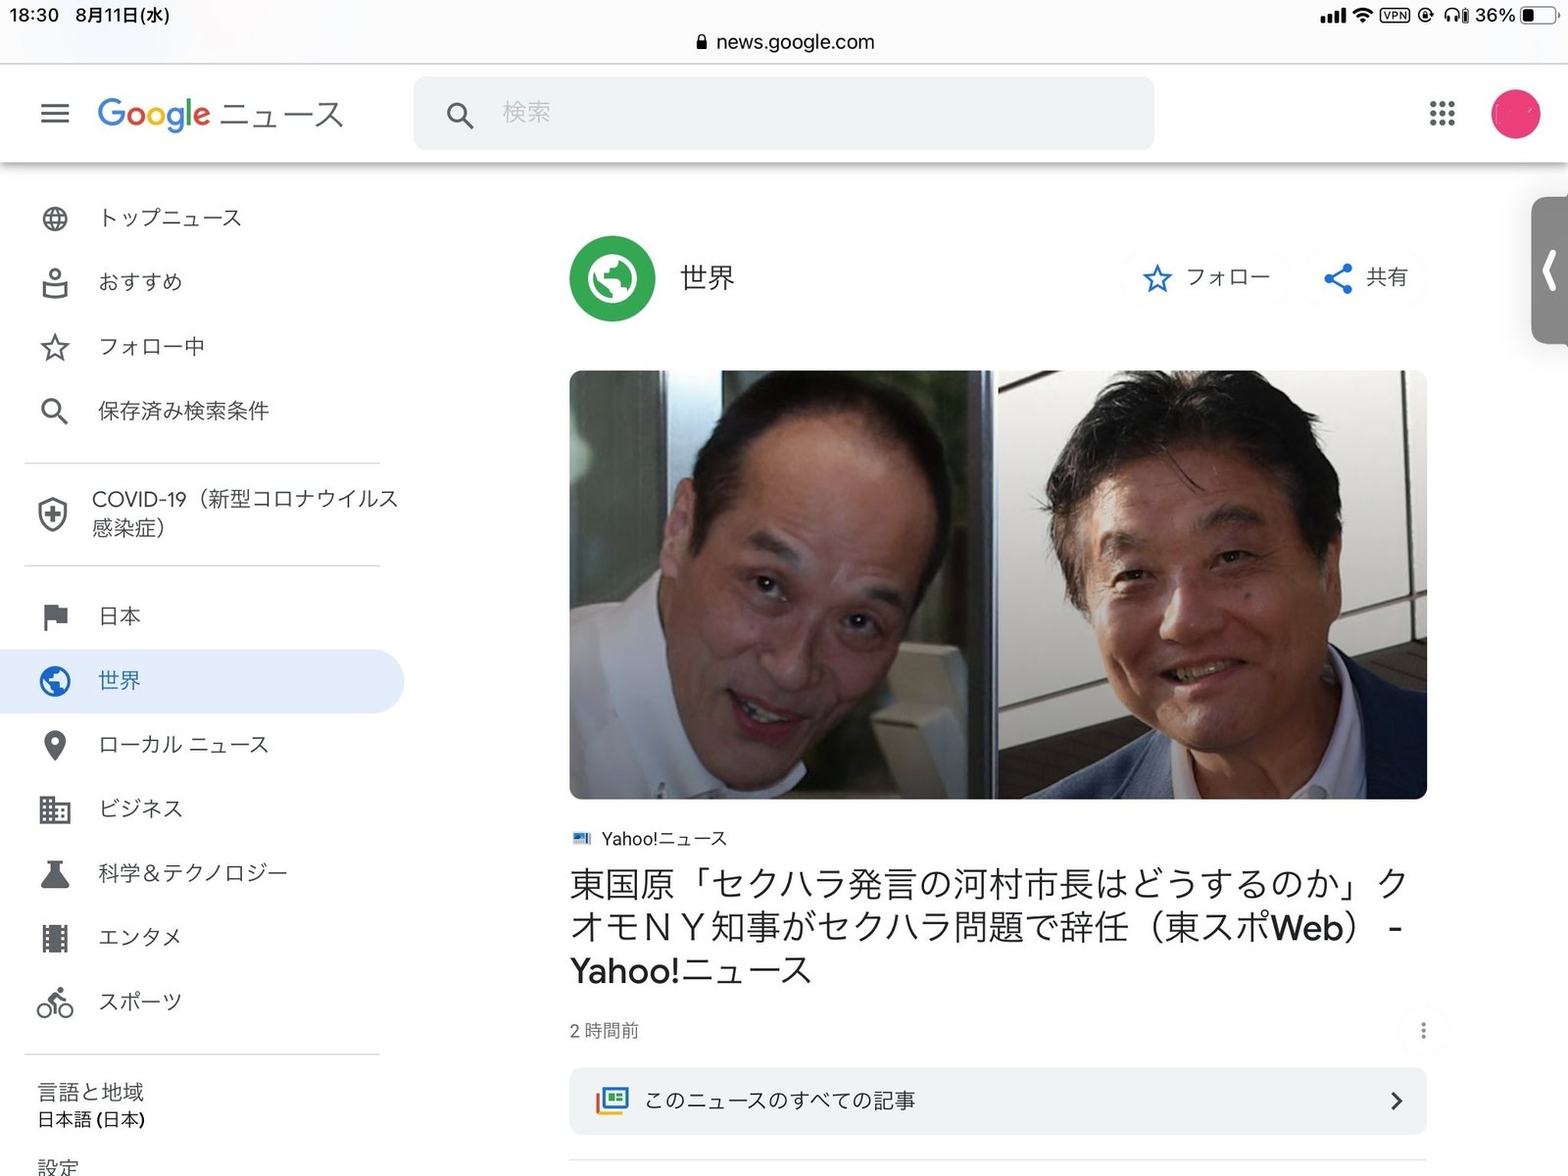The image size is (1568, 1176).
Task: Click the search magnifier icon
Action: [x=460, y=115]
